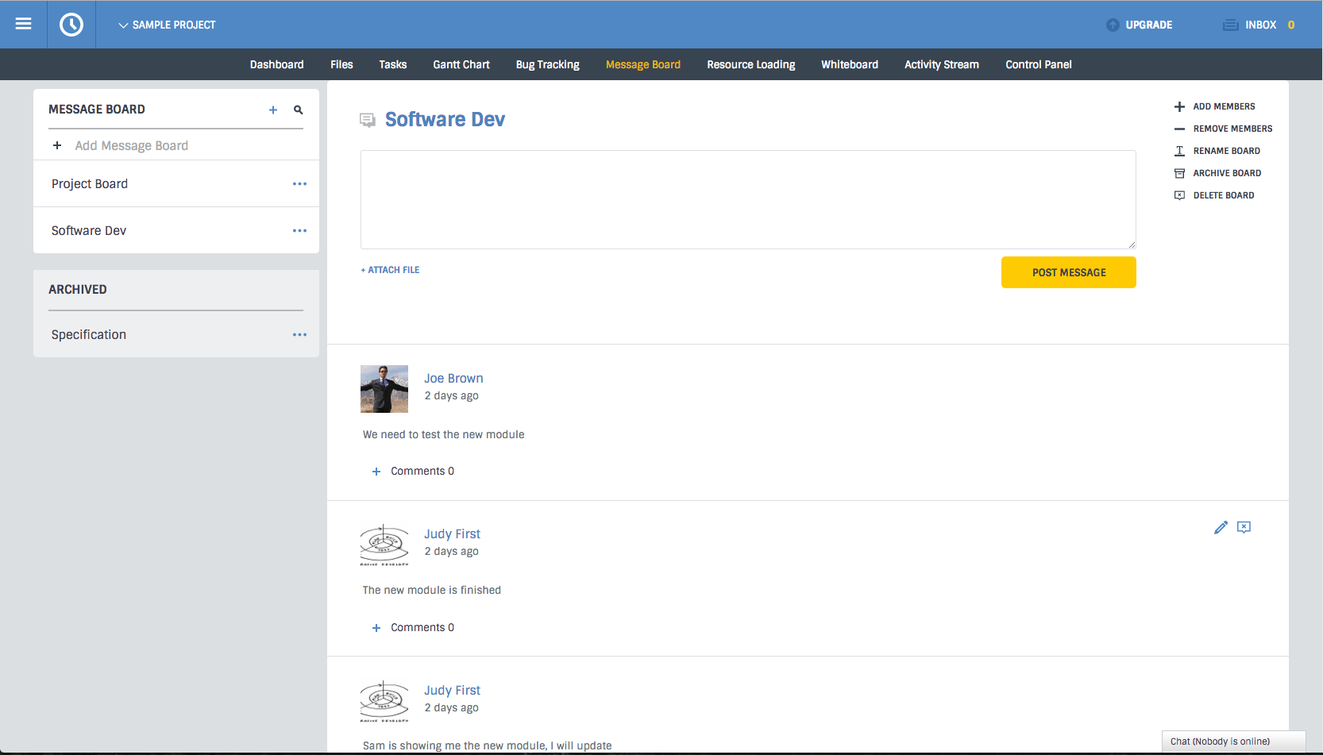1323x755 pixels.
Task: Click Rename Board label
Action: (1226, 151)
